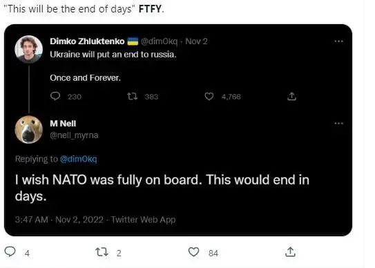This screenshot has width=375, height=268.
Task: Retweet Dimko Zhluktenko's tweet
Action: 132,97
